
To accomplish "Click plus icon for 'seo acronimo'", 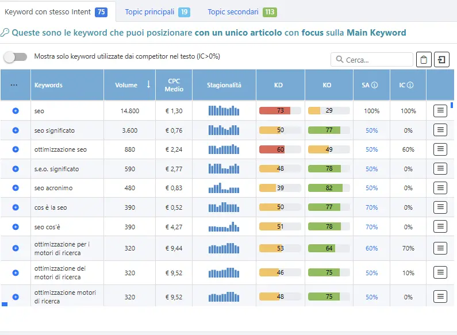I will (16, 187).
